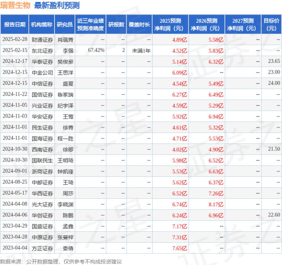This screenshot has width=282, height=265.
Task: Select date cell 2025-02-15
Action: point(15,50)
